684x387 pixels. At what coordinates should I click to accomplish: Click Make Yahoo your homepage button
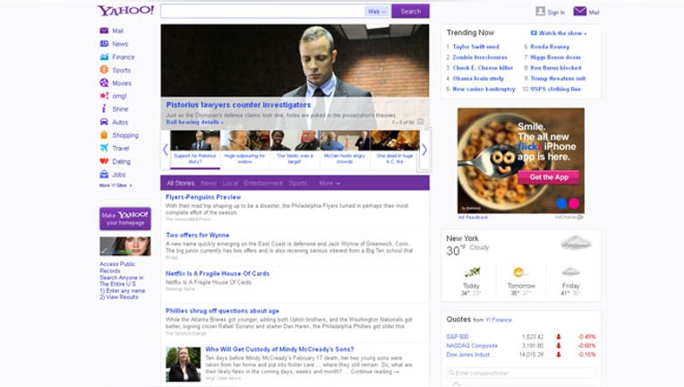click(125, 219)
